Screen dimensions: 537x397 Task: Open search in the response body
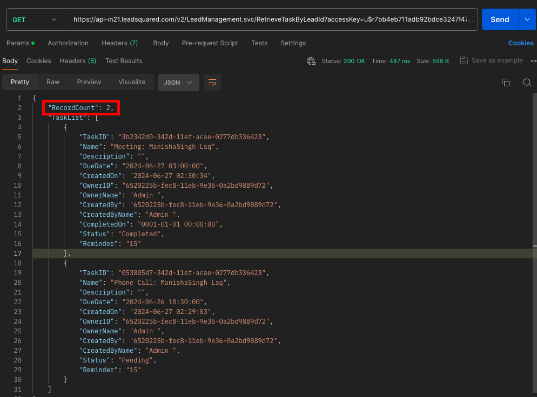pyautogui.click(x=527, y=83)
